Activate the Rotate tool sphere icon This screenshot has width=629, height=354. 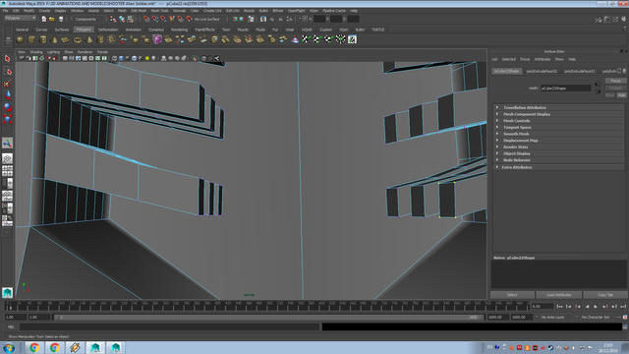point(7,107)
